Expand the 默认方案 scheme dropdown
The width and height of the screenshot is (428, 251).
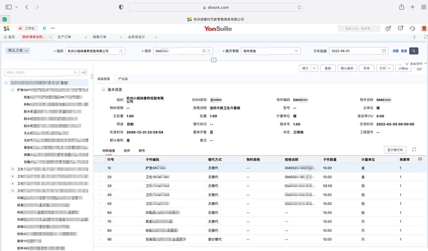(18, 50)
